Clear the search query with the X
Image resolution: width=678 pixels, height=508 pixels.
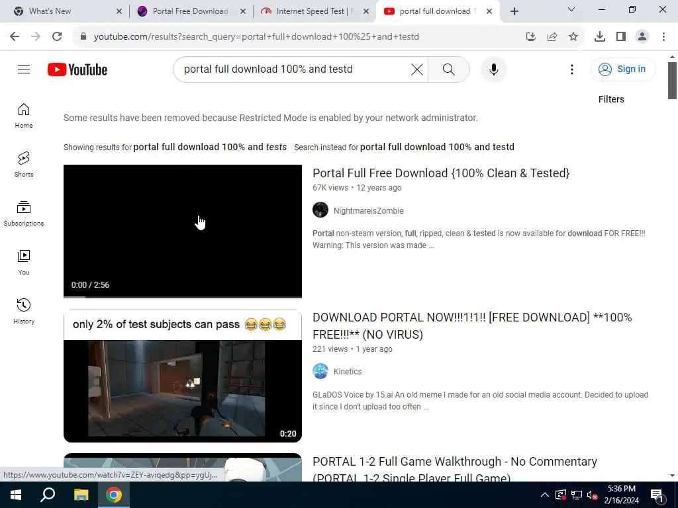coord(417,69)
